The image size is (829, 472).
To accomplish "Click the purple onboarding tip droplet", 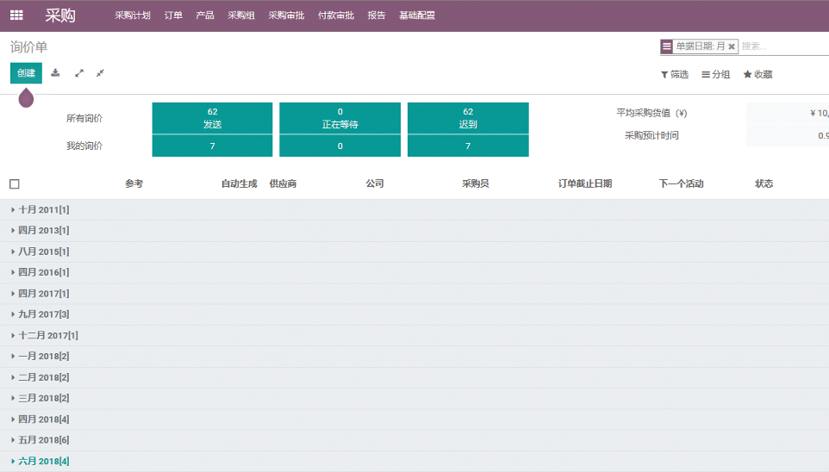I will pyautogui.click(x=27, y=97).
